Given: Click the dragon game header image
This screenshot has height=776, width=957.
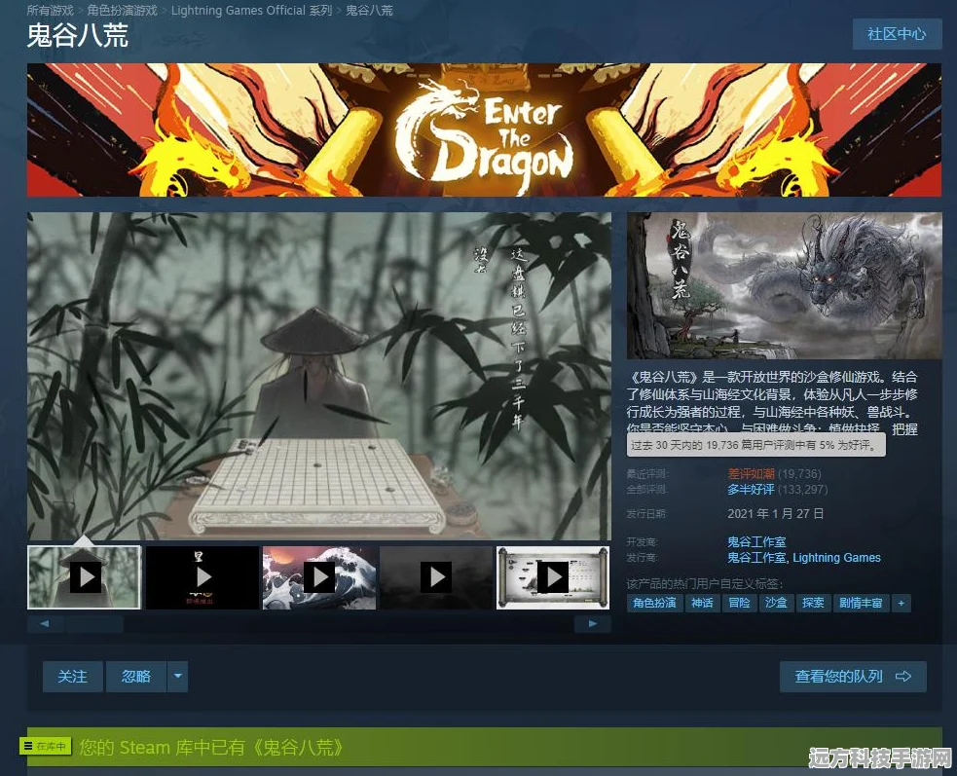Looking at the screenshot, I should coord(785,285).
